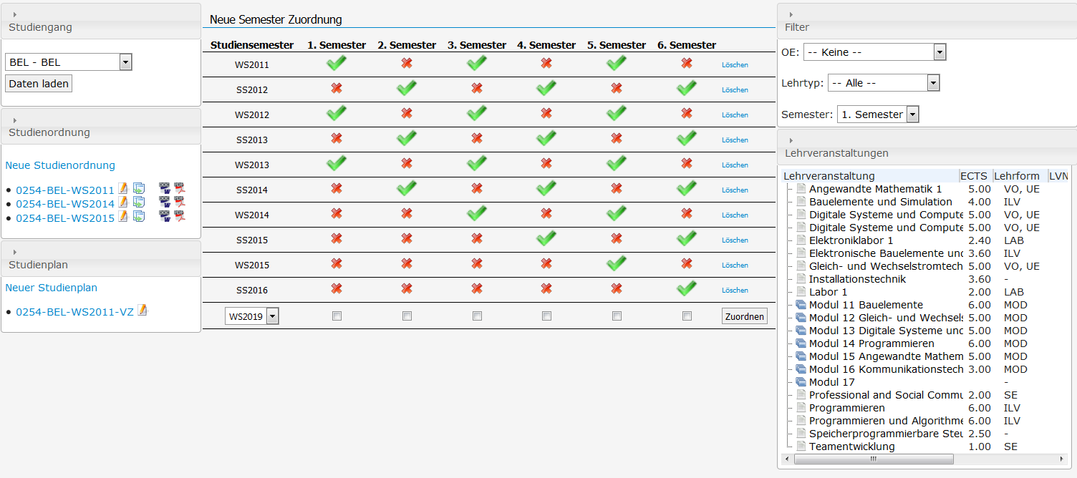Click the green checkmark for WS2011 1. Semester
Screen dimensions: 1077x478
click(x=336, y=64)
